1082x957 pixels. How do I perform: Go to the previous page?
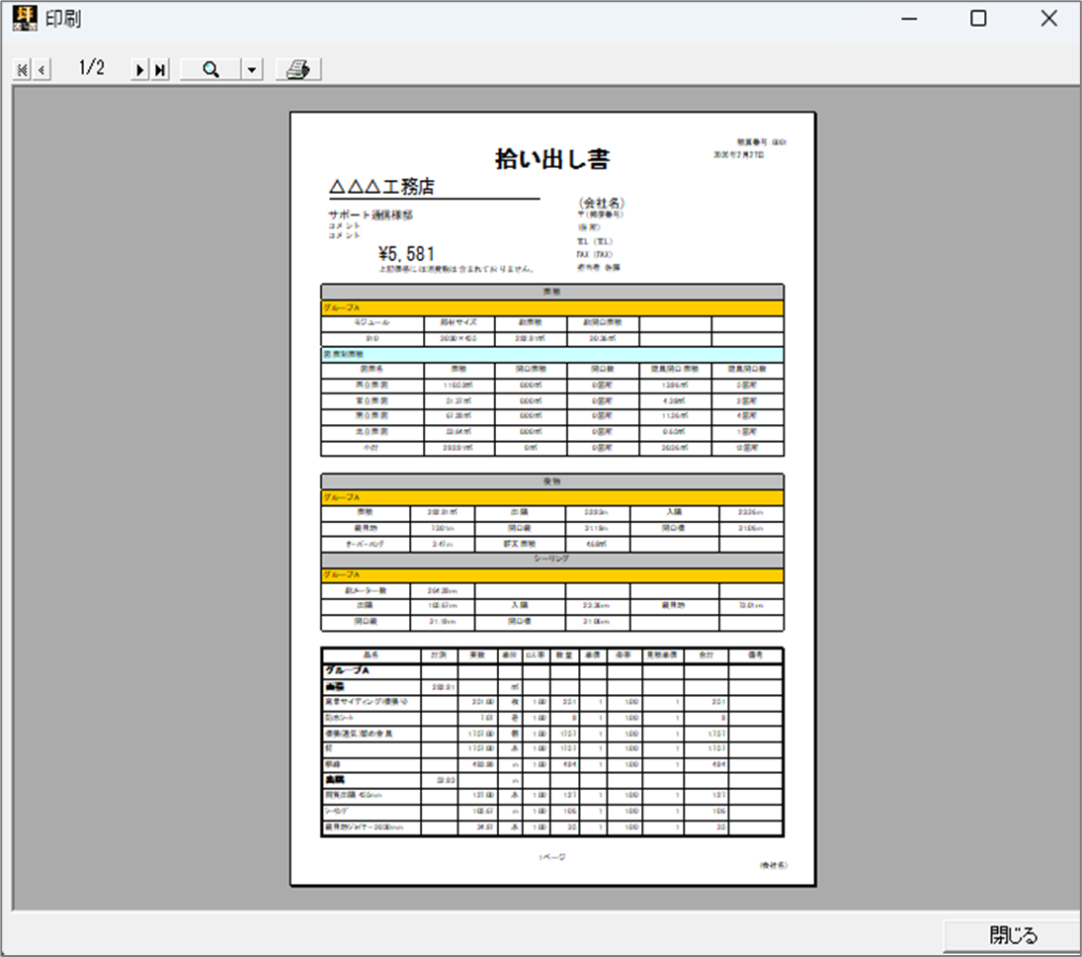click(42, 69)
